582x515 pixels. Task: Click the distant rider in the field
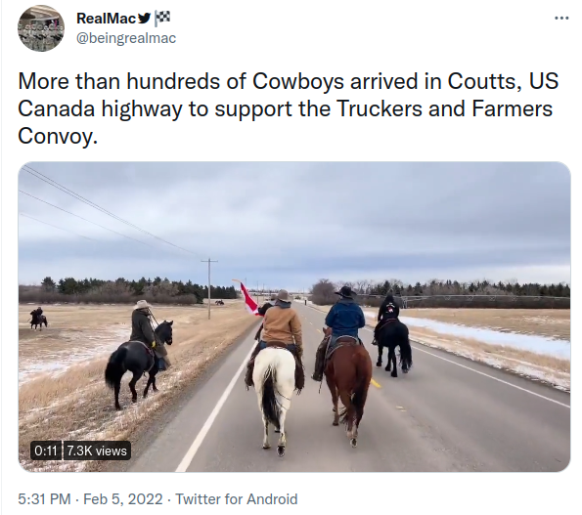coord(38,319)
